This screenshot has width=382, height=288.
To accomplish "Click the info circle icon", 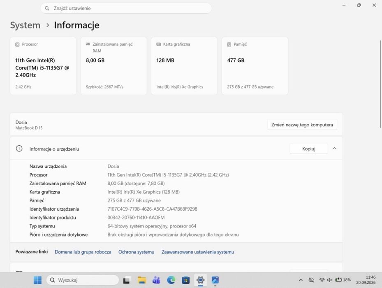I will (x=19, y=149).
